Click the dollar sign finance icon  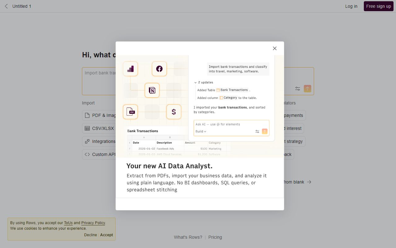point(174,112)
